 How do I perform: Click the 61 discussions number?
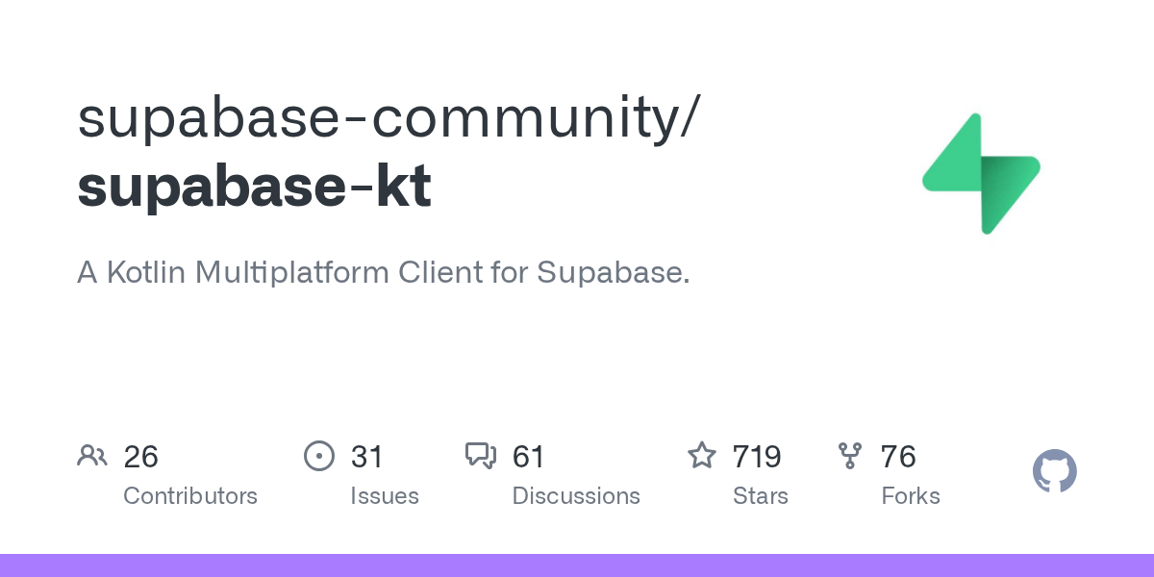pyautogui.click(x=528, y=457)
